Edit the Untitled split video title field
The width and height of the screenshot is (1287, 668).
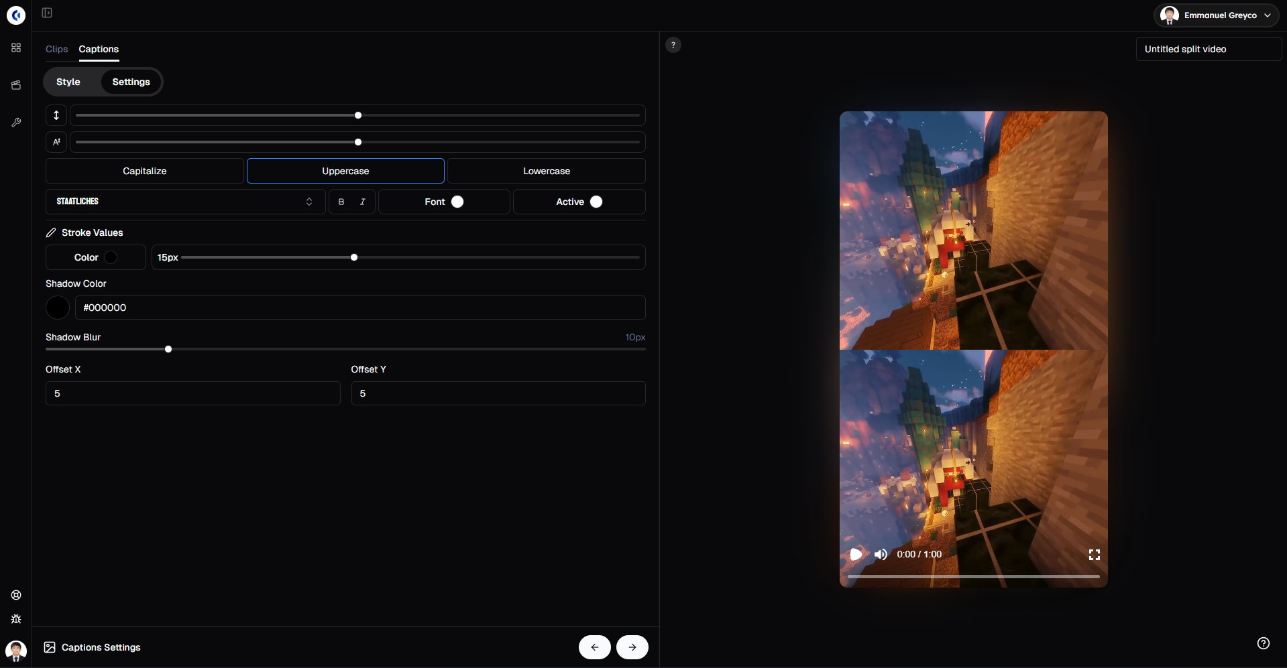pos(1209,49)
